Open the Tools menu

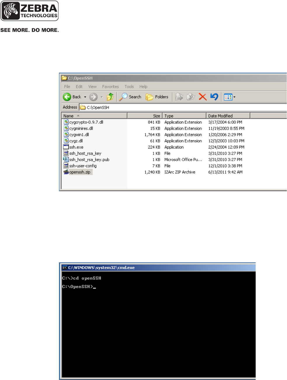(129, 87)
